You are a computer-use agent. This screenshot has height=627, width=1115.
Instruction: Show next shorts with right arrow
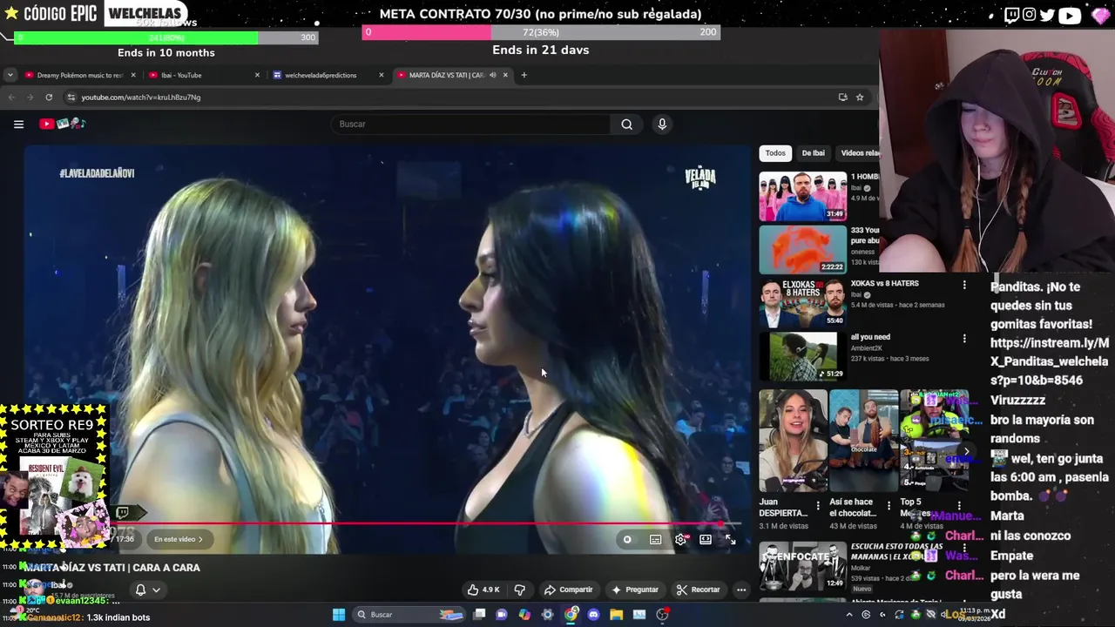pos(966,451)
